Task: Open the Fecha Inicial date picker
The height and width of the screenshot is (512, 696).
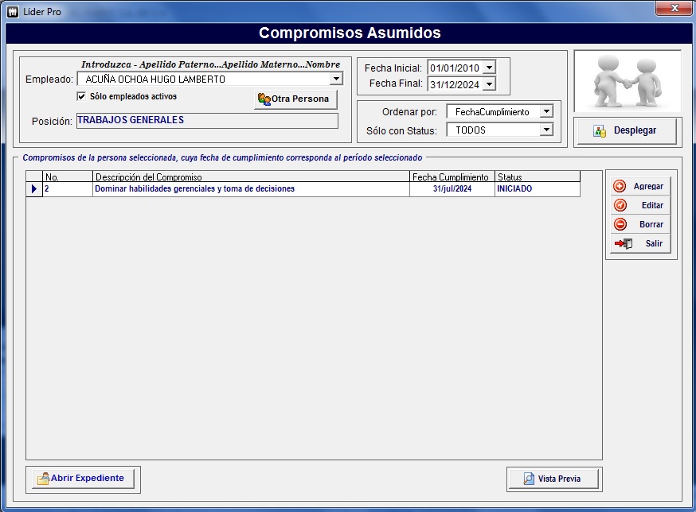Action: coord(489,68)
